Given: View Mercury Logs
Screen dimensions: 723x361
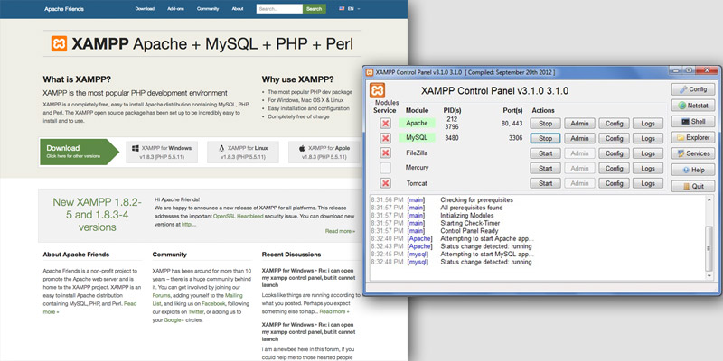Looking at the screenshot, I should coord(648,168).
